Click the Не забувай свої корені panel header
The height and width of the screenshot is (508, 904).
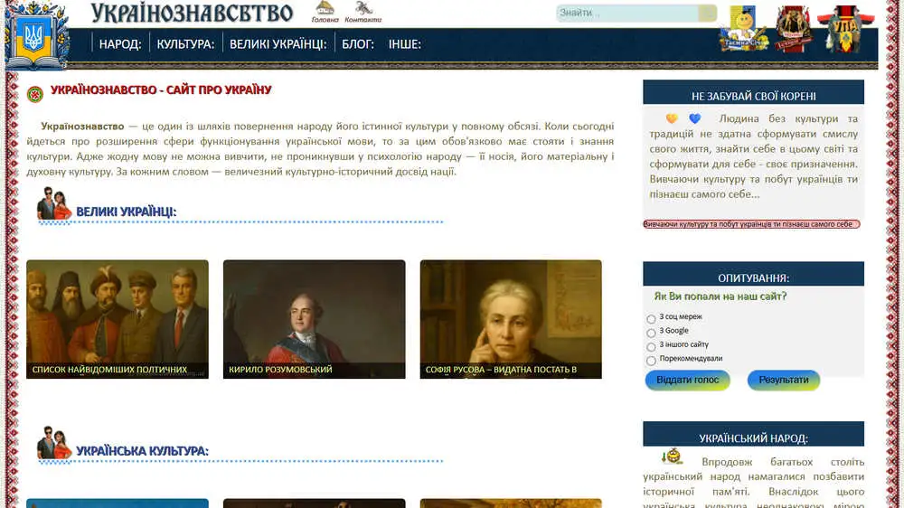(x=754, y=92)
